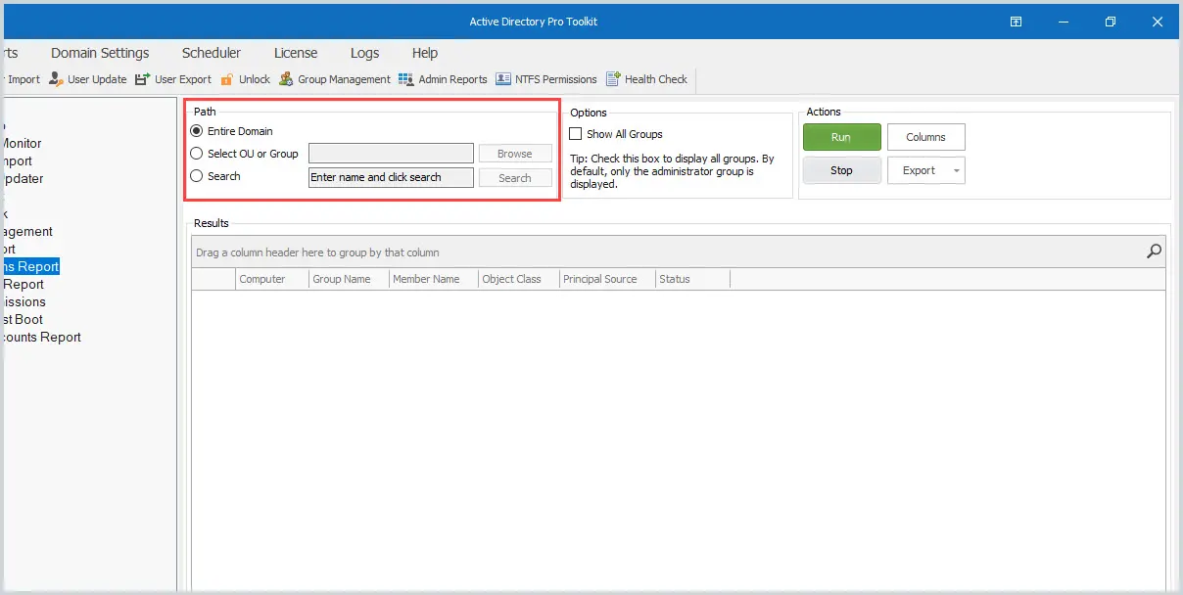Click the Admin Reports toolbar label
The image size is (1183, 595).
tap(452, 79)
